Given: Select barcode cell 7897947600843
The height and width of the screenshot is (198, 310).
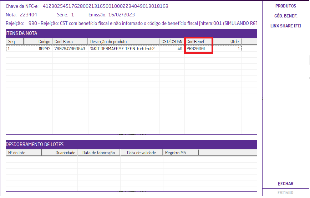Looking at the screenshot, I should click(x=70, y=49).
